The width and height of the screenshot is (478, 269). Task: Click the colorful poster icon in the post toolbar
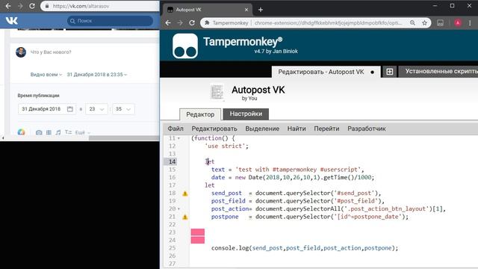coord(21,132)
